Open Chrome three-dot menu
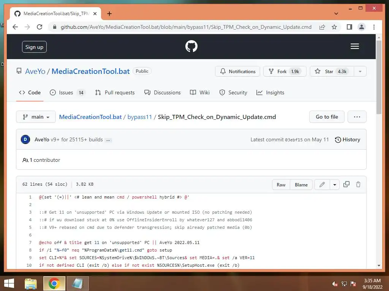Screen dimensions: 389x291 click(x=374, y=27)
